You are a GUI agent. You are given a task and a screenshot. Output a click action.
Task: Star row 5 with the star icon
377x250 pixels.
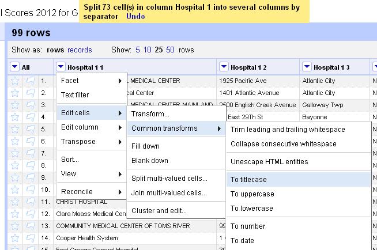pyautogui.click(x=15, y=129)
